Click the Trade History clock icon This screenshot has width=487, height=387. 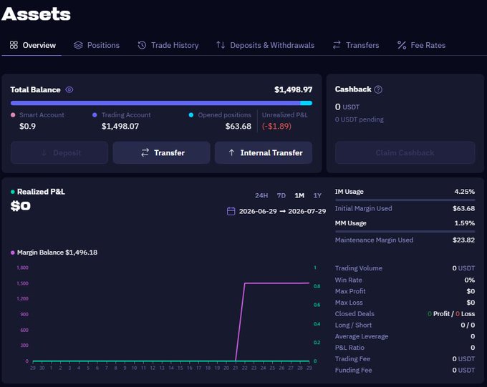(x=142, y=45)
